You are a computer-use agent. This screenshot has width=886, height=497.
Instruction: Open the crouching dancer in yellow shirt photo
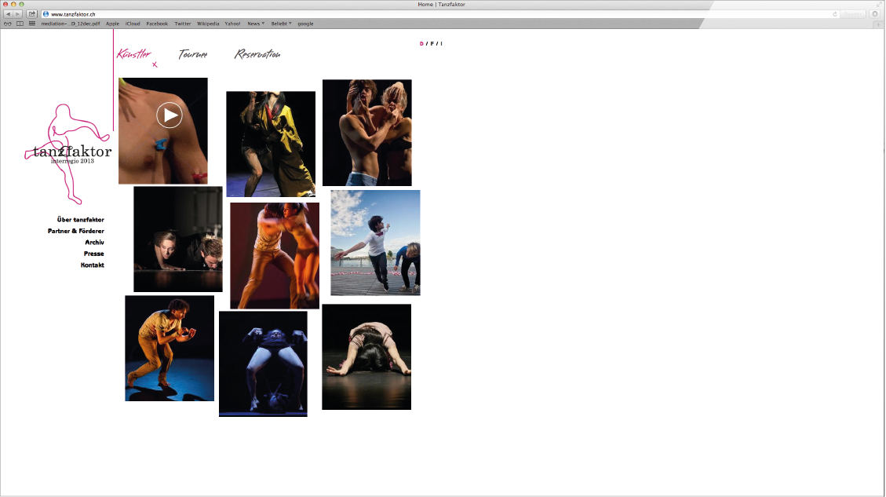click(x=170, y=349)
